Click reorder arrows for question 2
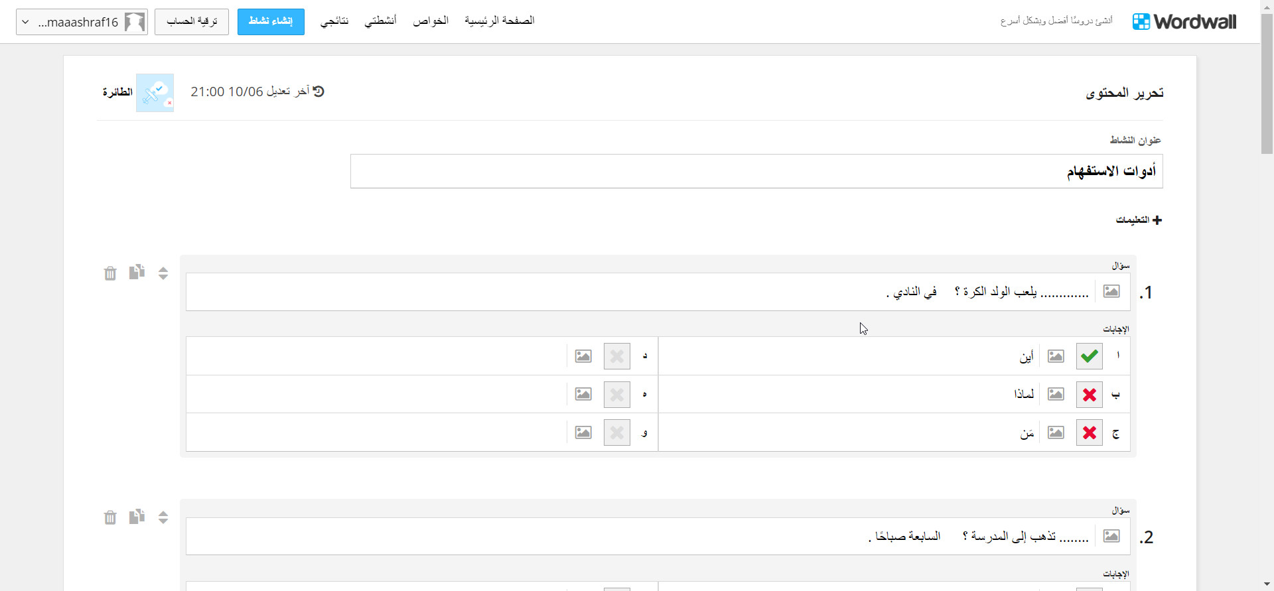The image size is (1274, 591). pos(163,517)
